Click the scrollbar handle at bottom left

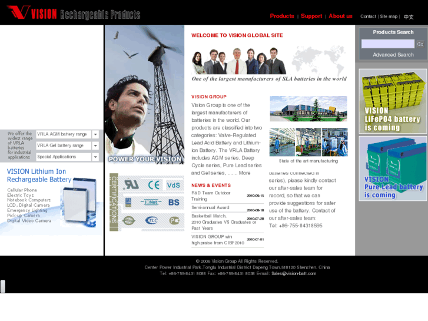point(3,286)
